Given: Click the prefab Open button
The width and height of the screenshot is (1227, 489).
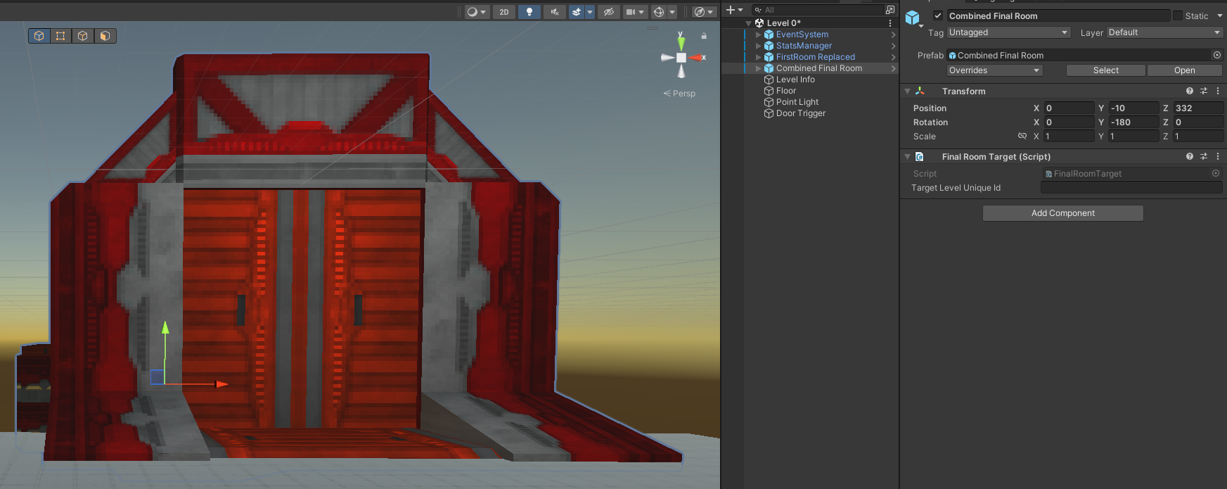Looking at the screenshot, I should click(x=1184, y=70).
